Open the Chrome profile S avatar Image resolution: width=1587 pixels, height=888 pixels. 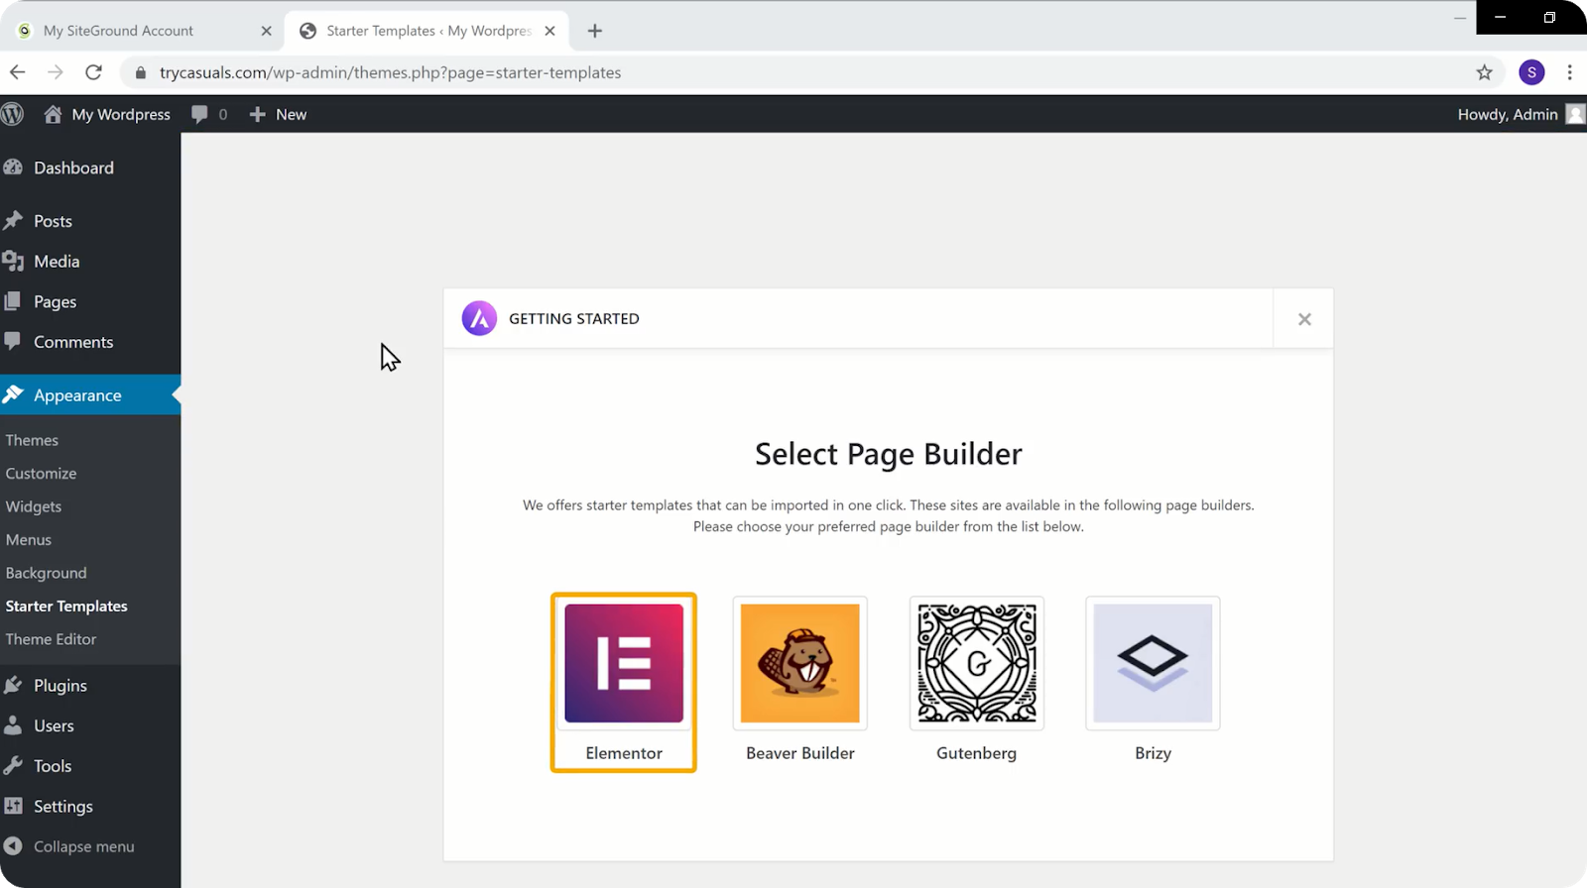coord(1531,72)
